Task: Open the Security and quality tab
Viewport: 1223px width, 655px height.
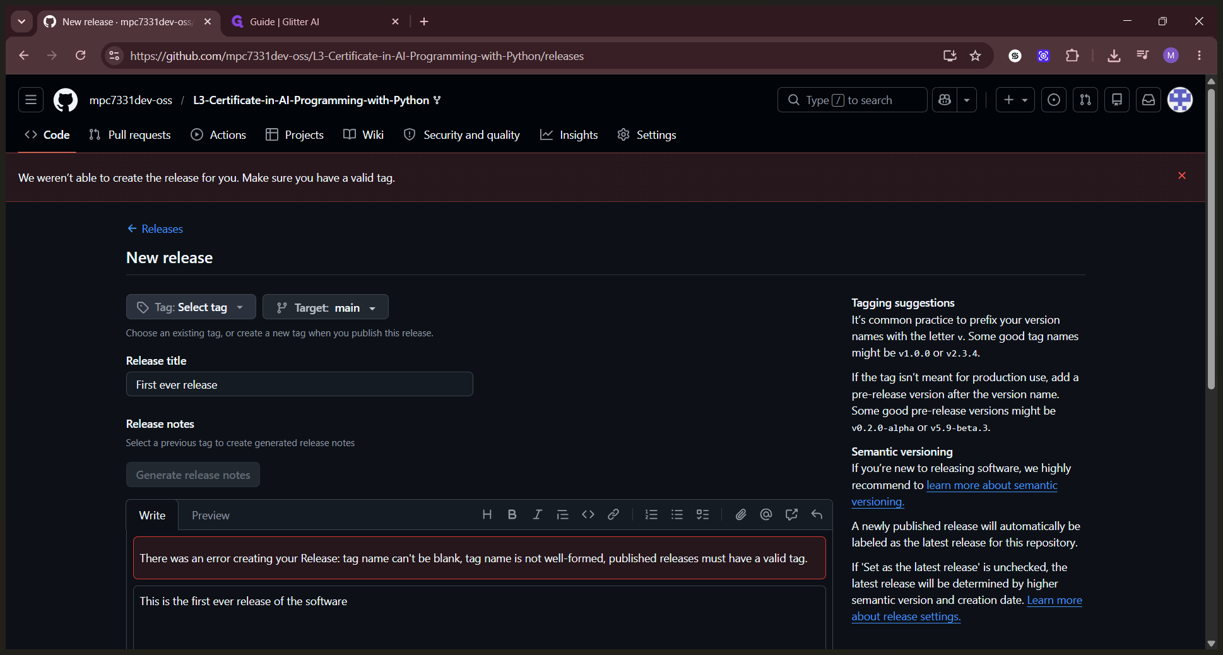Action: 462,134
